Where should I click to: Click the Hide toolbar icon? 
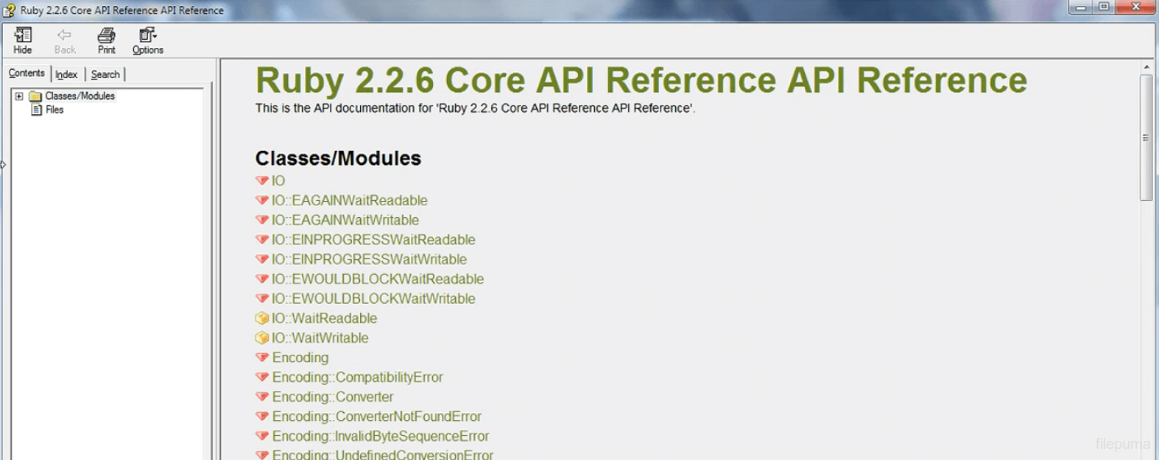click(23, 35)
